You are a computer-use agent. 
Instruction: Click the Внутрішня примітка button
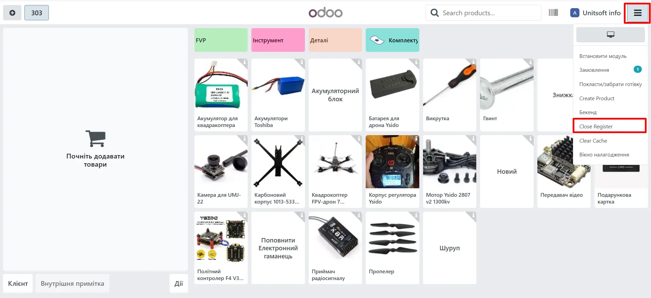point(72,283)
